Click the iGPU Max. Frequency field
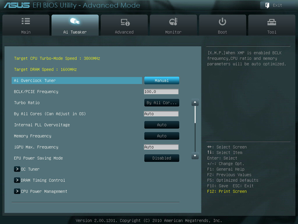Image resolution: width=298 pixels, height=224 pixels. coord(161,147)
